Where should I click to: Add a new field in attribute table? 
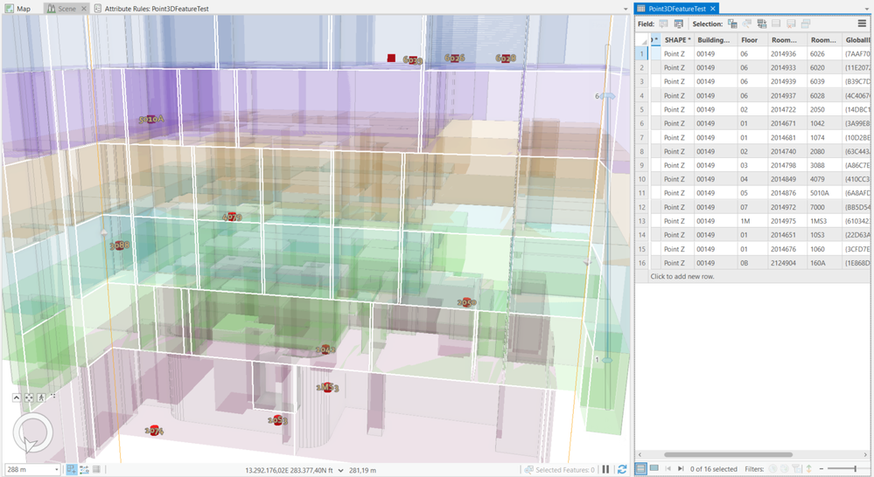663,24
